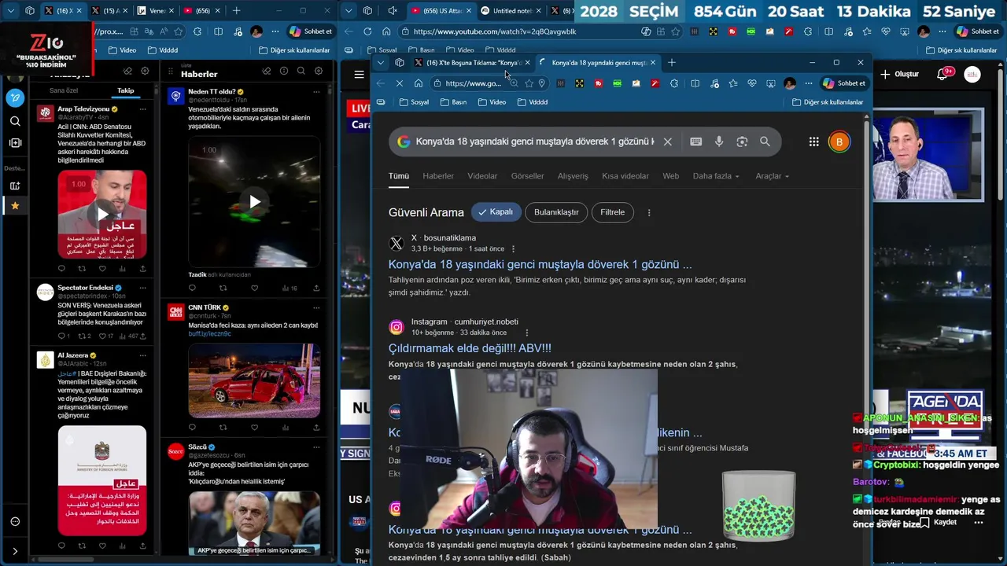The image size is (1007, 566).
Task: Expand Daha fazla search categories
Action: [716, 176]
